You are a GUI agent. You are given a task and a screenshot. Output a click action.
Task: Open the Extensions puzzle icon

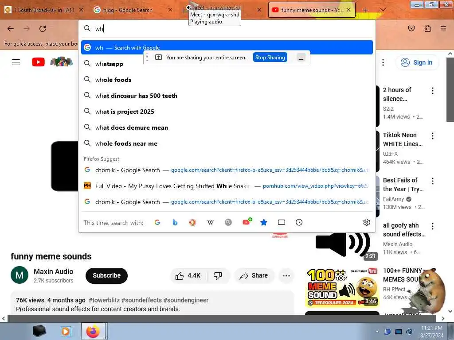[x=427, y=28]
